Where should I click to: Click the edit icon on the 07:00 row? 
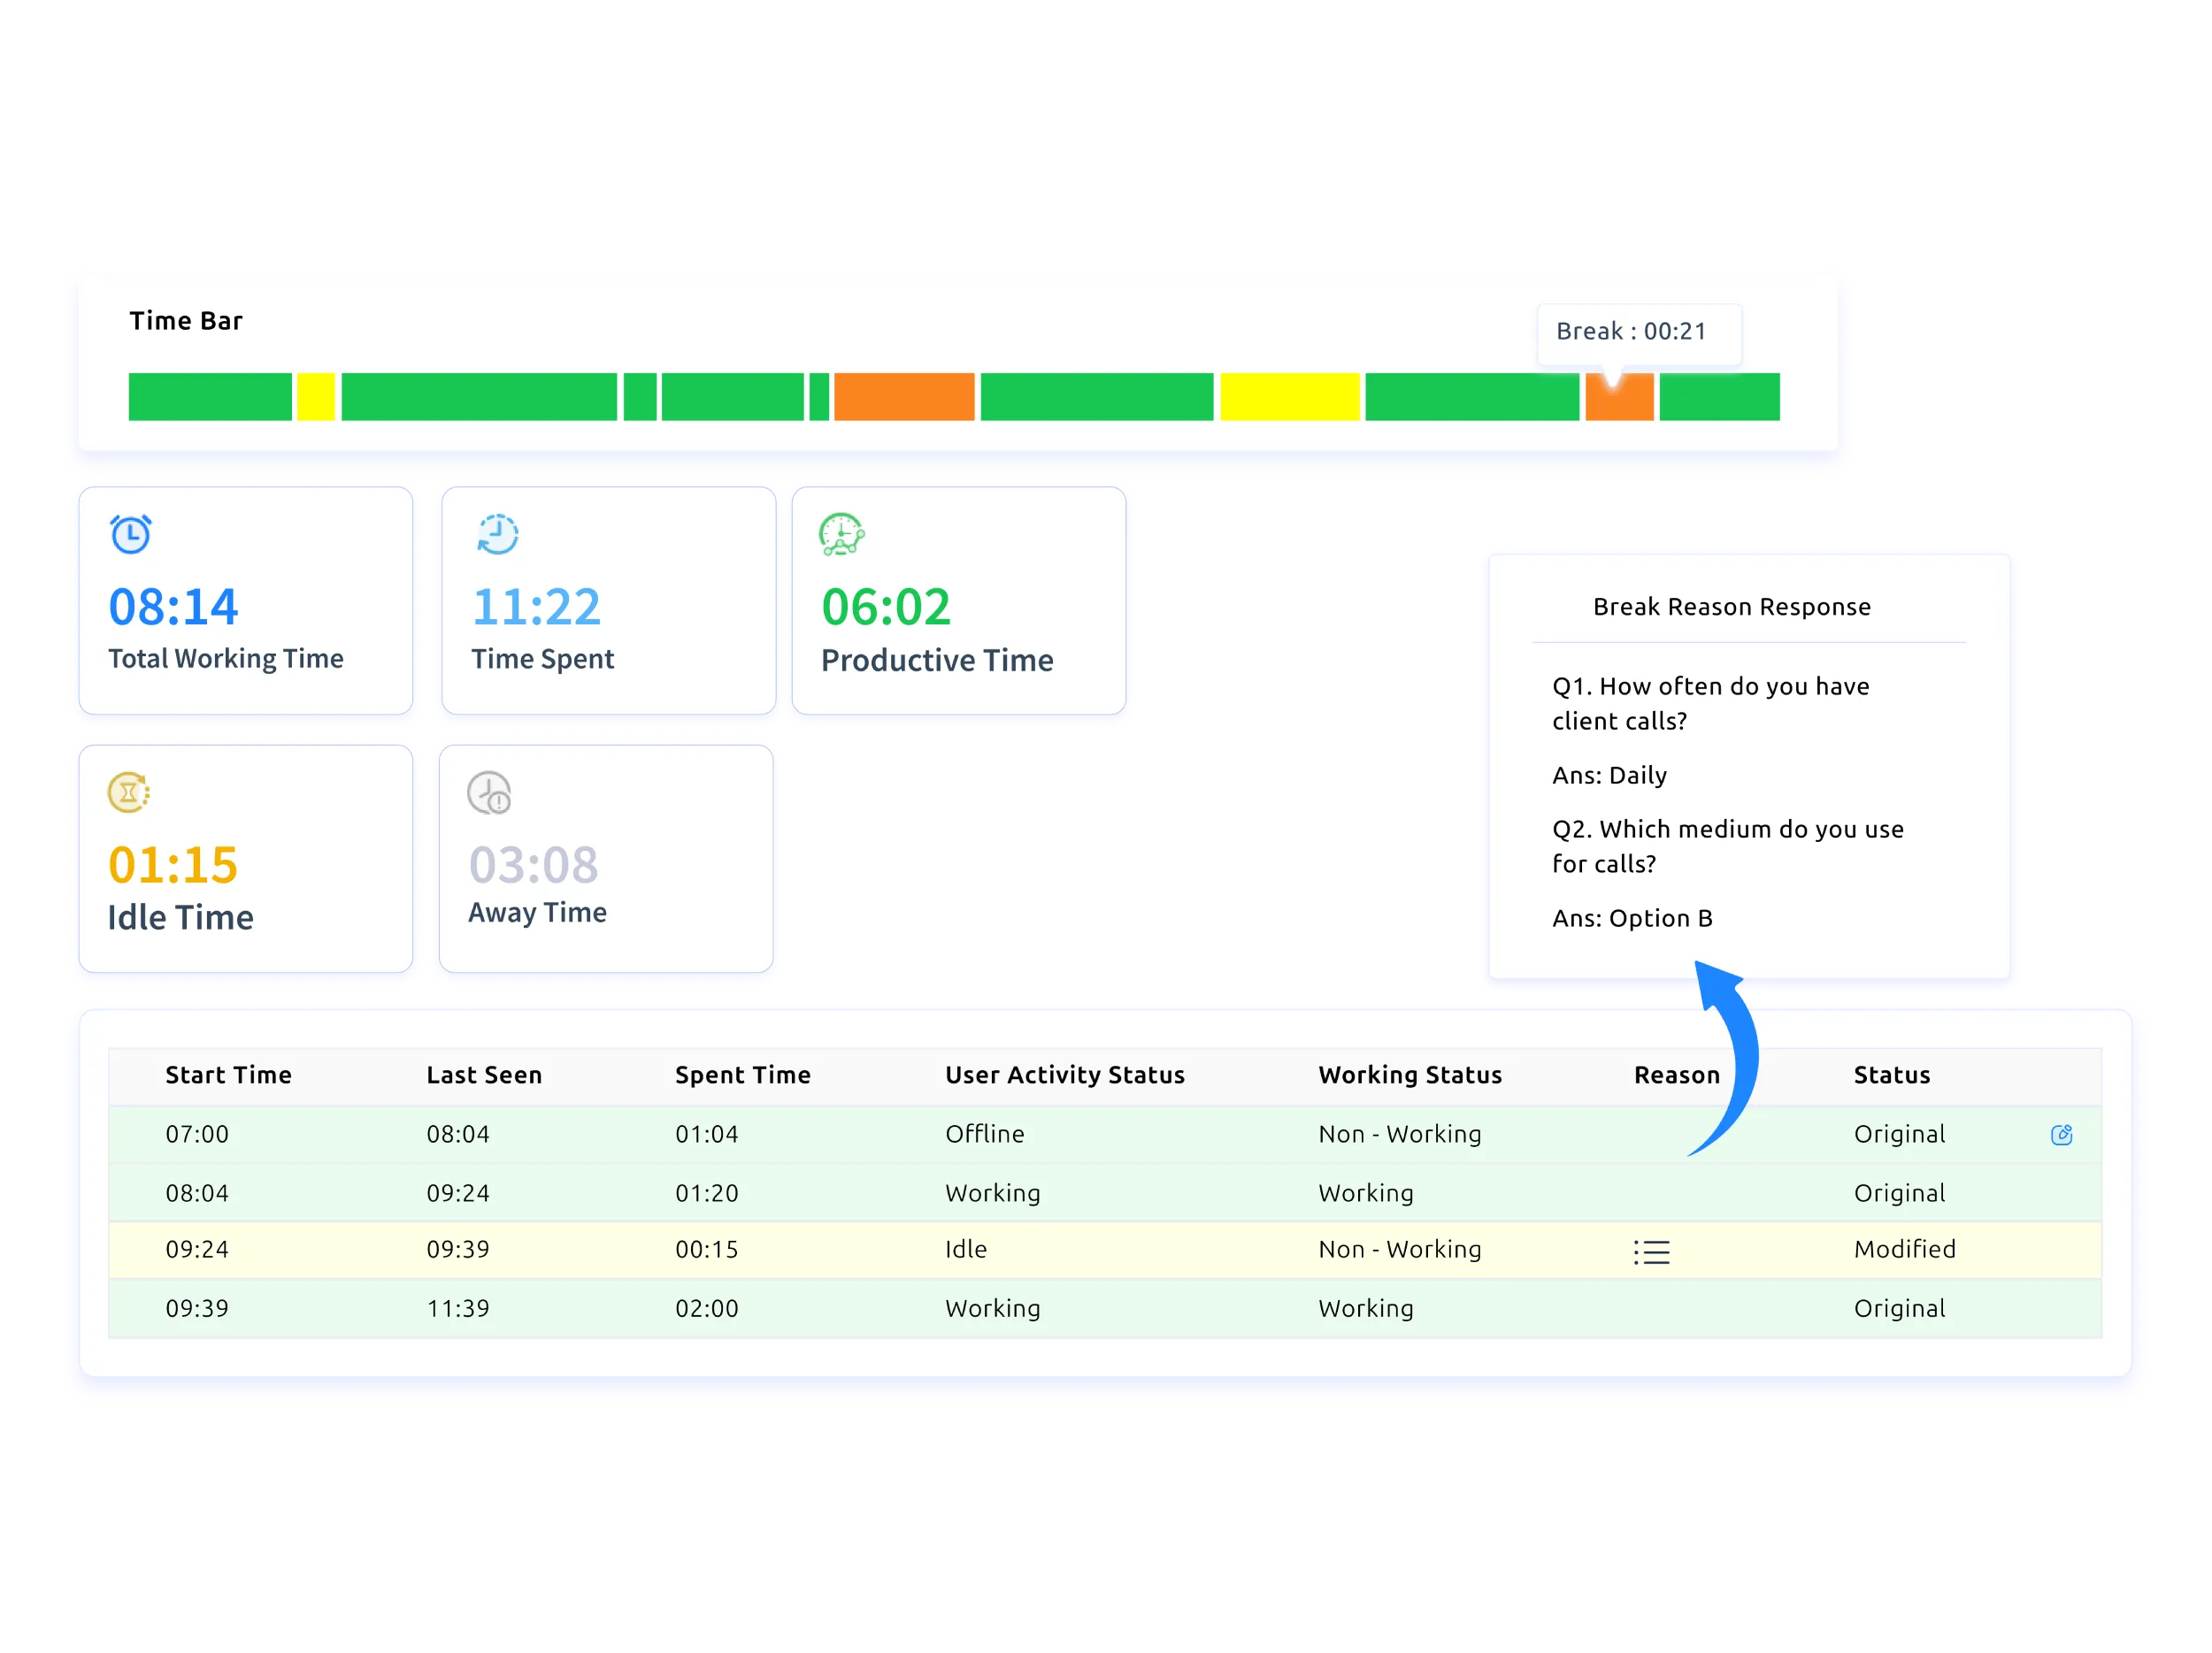point(2060,1135)
